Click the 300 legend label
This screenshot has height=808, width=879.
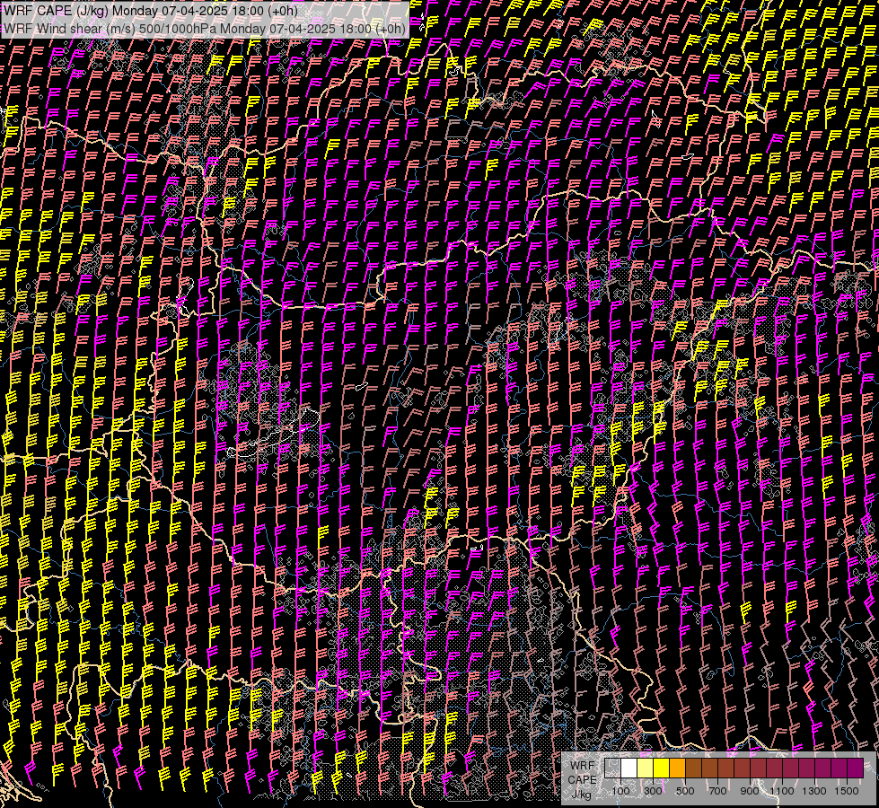[653, 791]
